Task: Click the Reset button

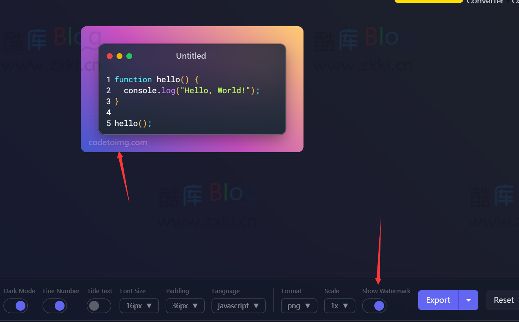Action: pyautogui.click(x=504, y=300)
